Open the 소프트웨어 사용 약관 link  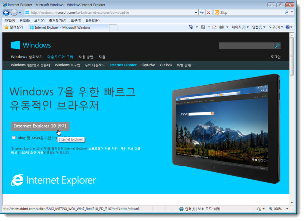point(103,149)
